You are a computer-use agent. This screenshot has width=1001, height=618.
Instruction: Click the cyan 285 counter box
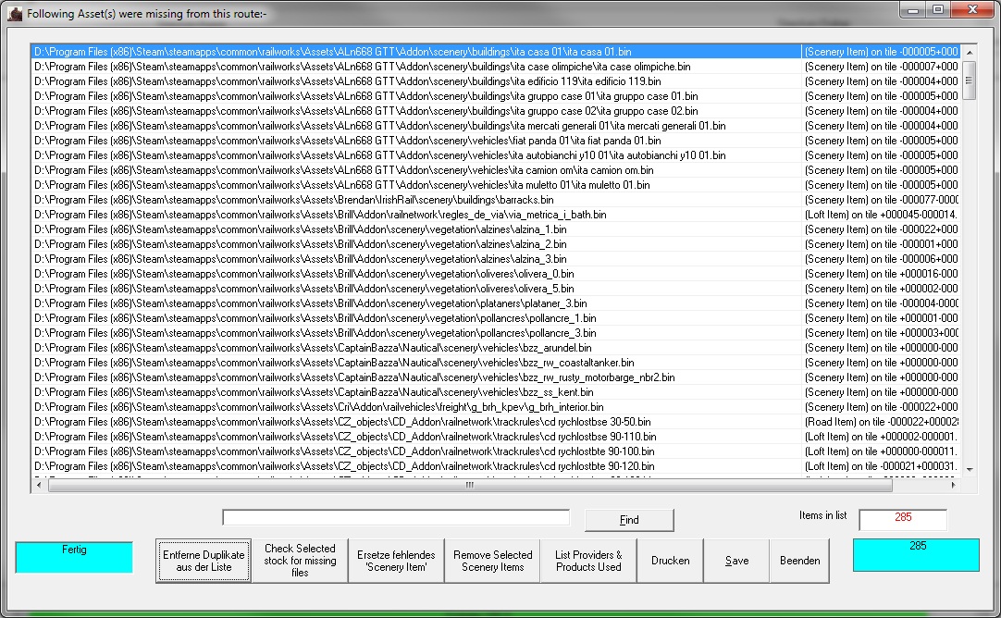(x=916, y=555)
